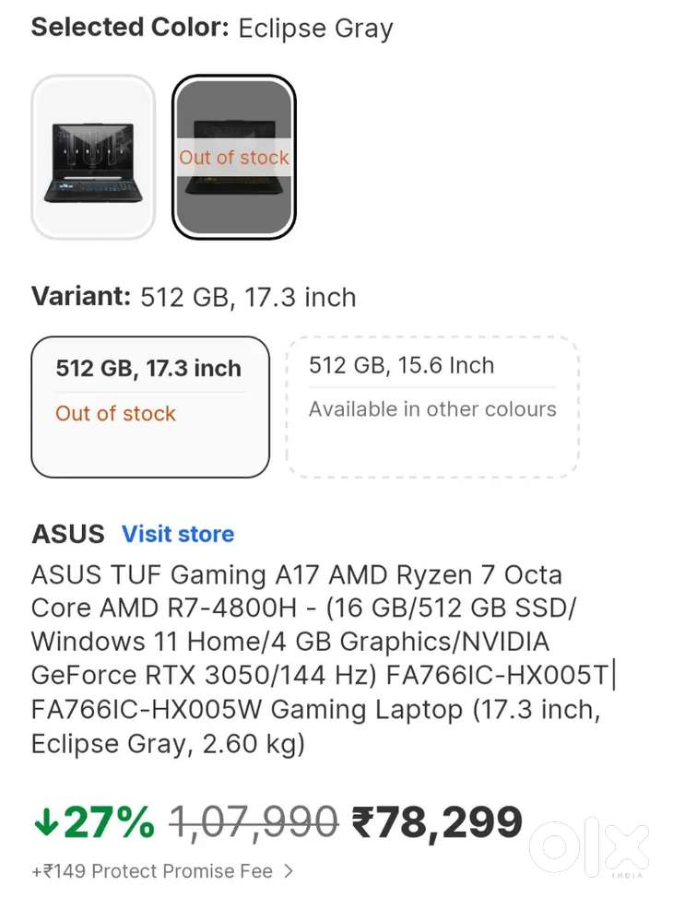Tap the Out of stock overlay on the color thumbnail
The width and height of the screenshot is (685, 921).
click(x=234, y=158)
